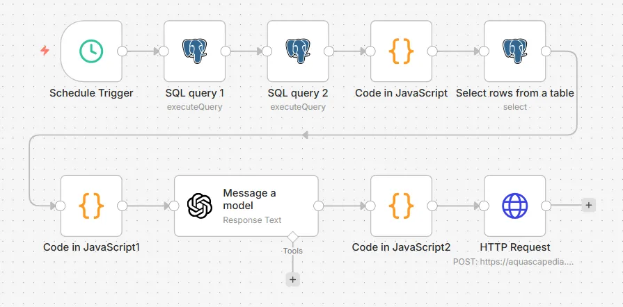Click the OpenAI logo in Message a model
The width and height of the screenshot is (623, 307).
click(x=200, y=206)
